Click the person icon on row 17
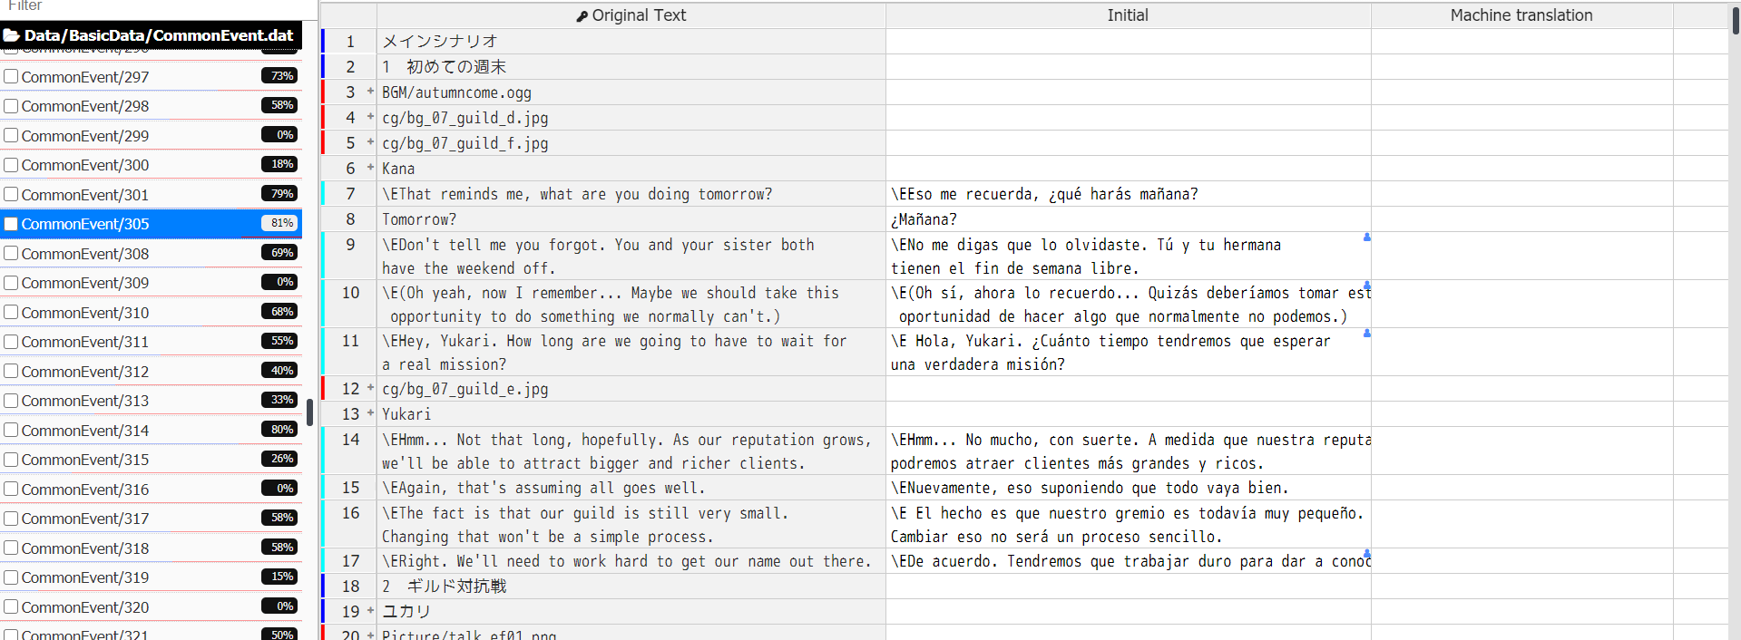The width and height of the screenshot is (1741, 640). click(x=1366, y=553)
